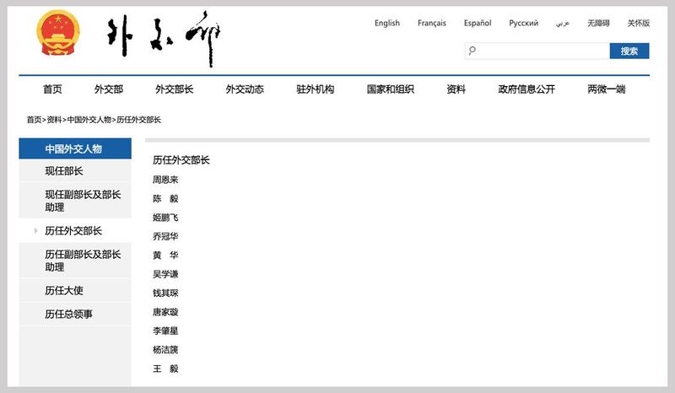Click the national emblem logo

click(x=58, y=33)
